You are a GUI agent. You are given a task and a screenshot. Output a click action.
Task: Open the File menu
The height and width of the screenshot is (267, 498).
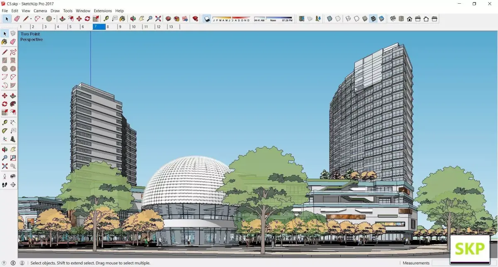pyautogui.click(x=5, y=11)
